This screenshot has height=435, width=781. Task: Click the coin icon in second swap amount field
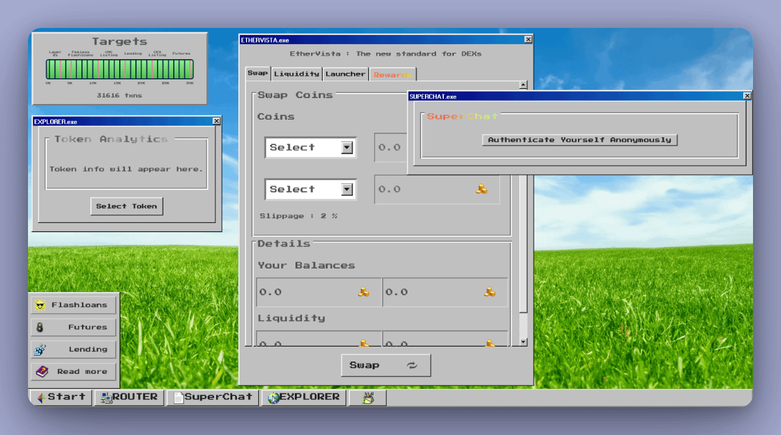point(482,189)
